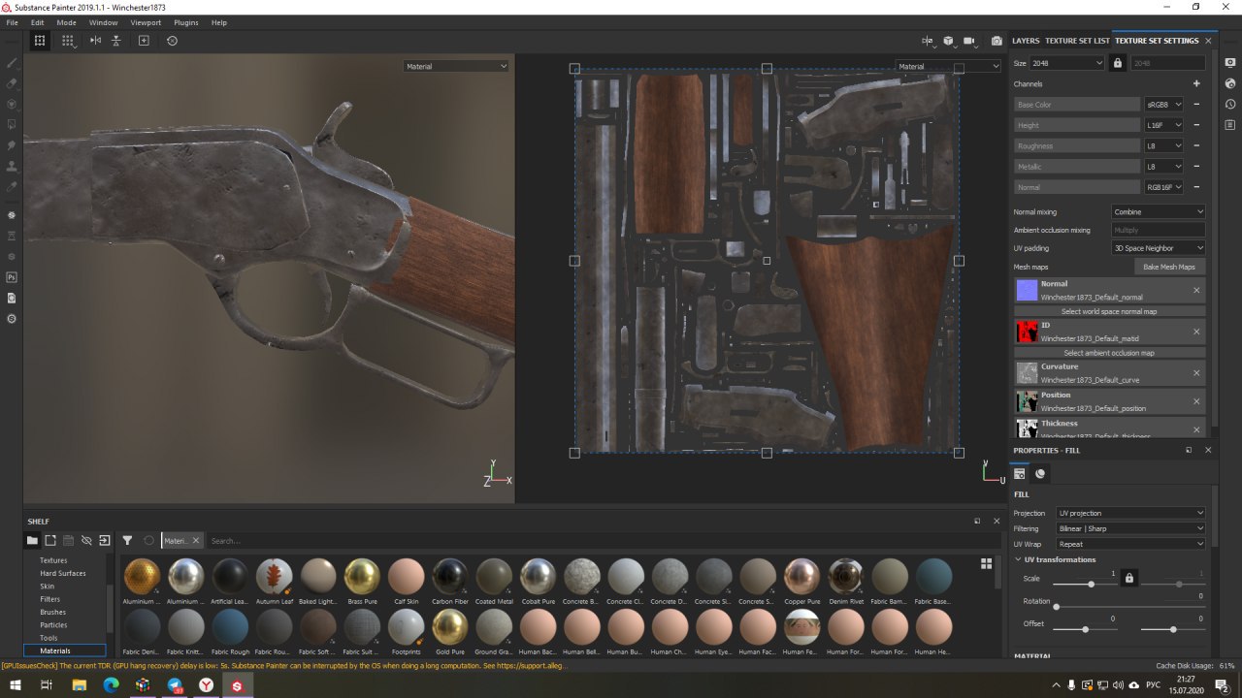
Task: Select the Clone stamp tool
Action: pyautogui.click(x=13, y=166)
